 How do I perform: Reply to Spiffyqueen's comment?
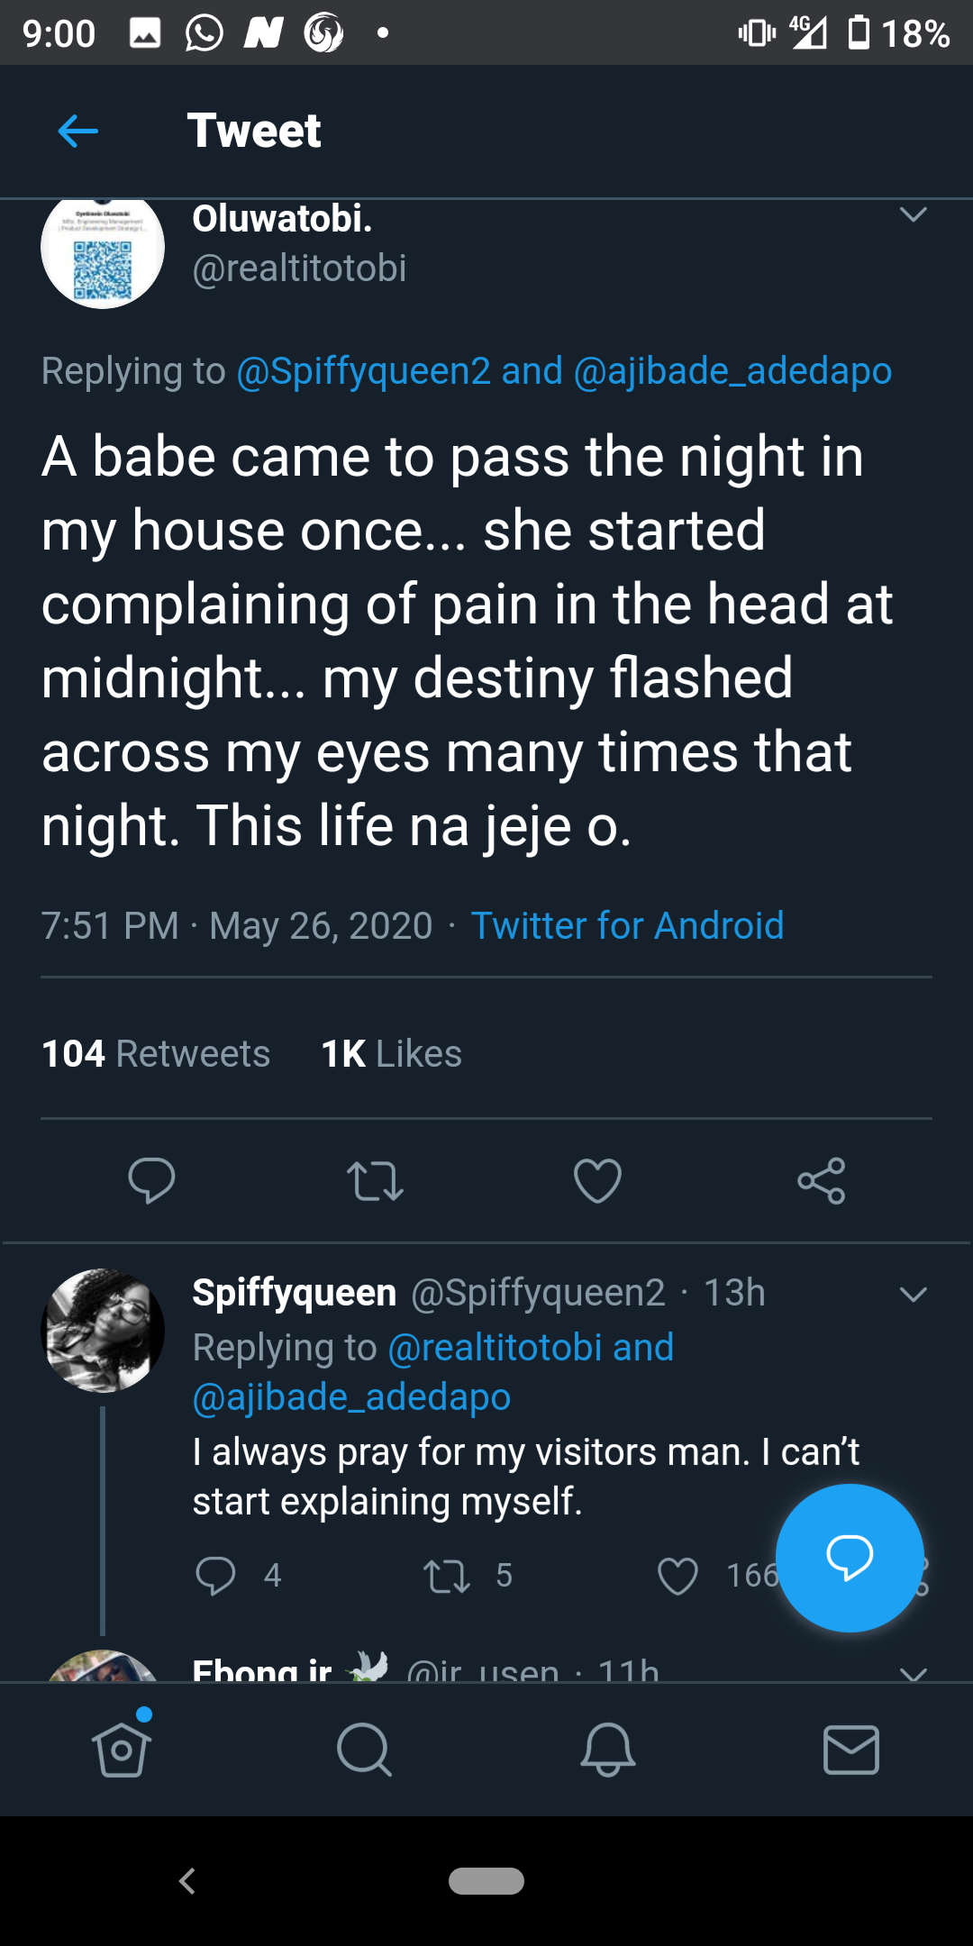(x=215, y=1576)
